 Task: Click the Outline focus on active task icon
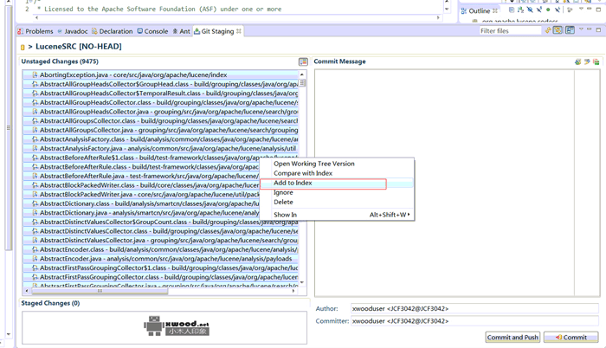(x=570, y=10)
